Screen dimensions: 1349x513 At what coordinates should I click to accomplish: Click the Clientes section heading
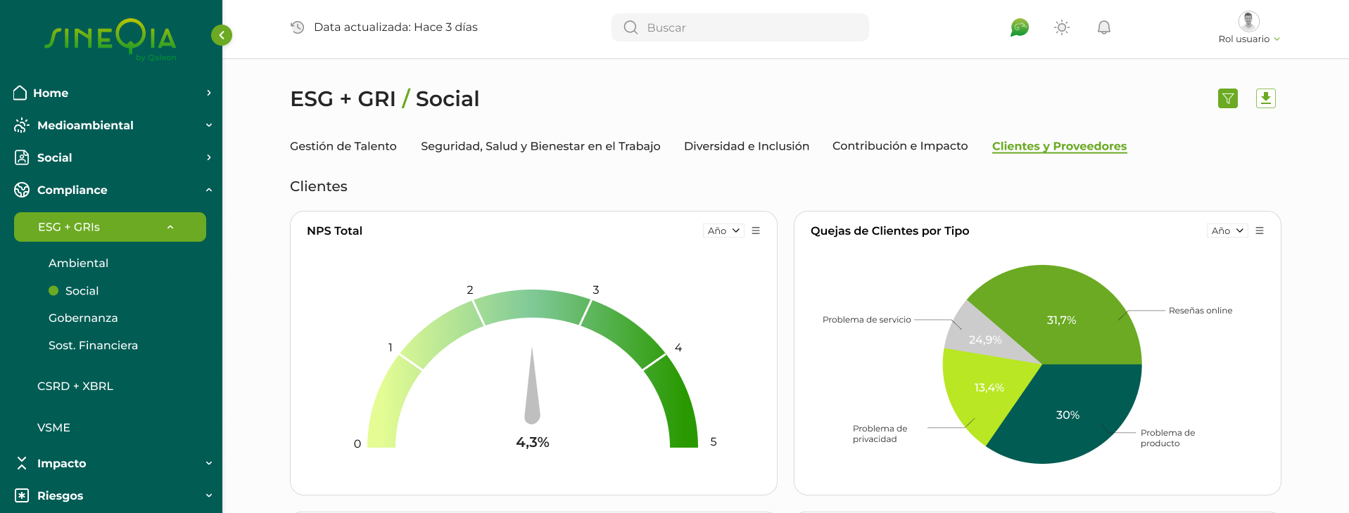pos(319,186)
